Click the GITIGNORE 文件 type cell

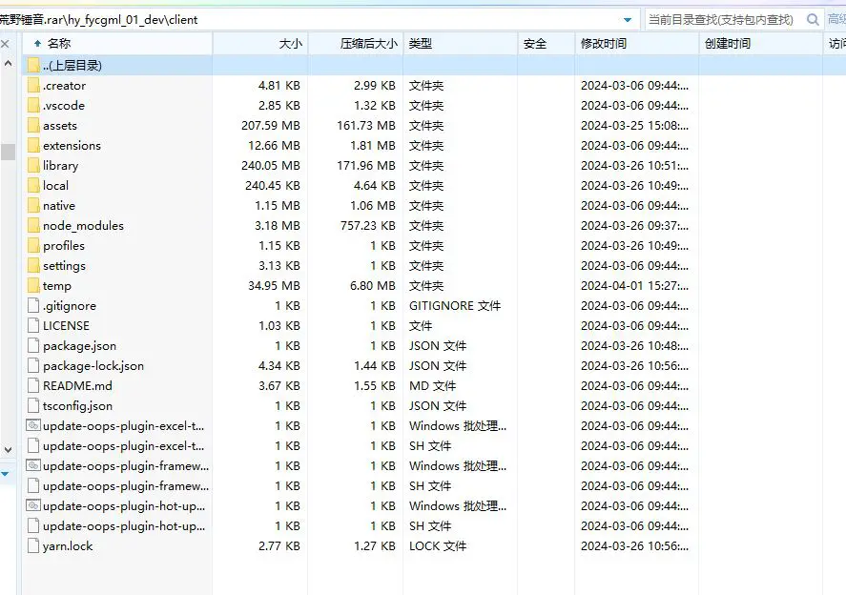(x=455, y=306)
